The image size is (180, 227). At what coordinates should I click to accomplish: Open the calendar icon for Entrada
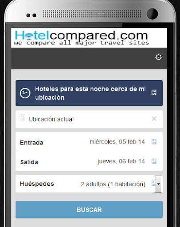[154, 142]
